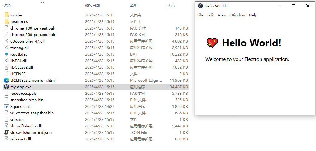The height and width of the screenshot is (151, 316).
Task: Open the Edit menu in Hello World window
Action: pyautogui.click(x=211, y=15)
